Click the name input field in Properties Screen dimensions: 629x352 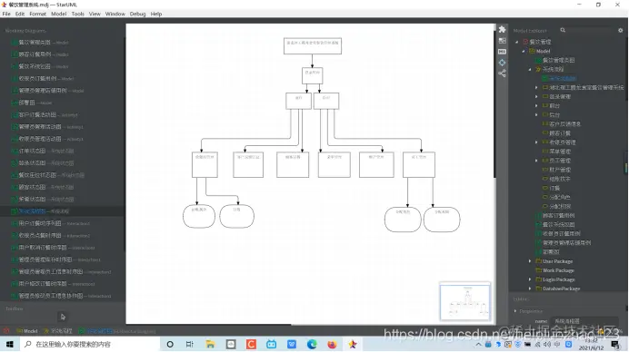point(585,321)
